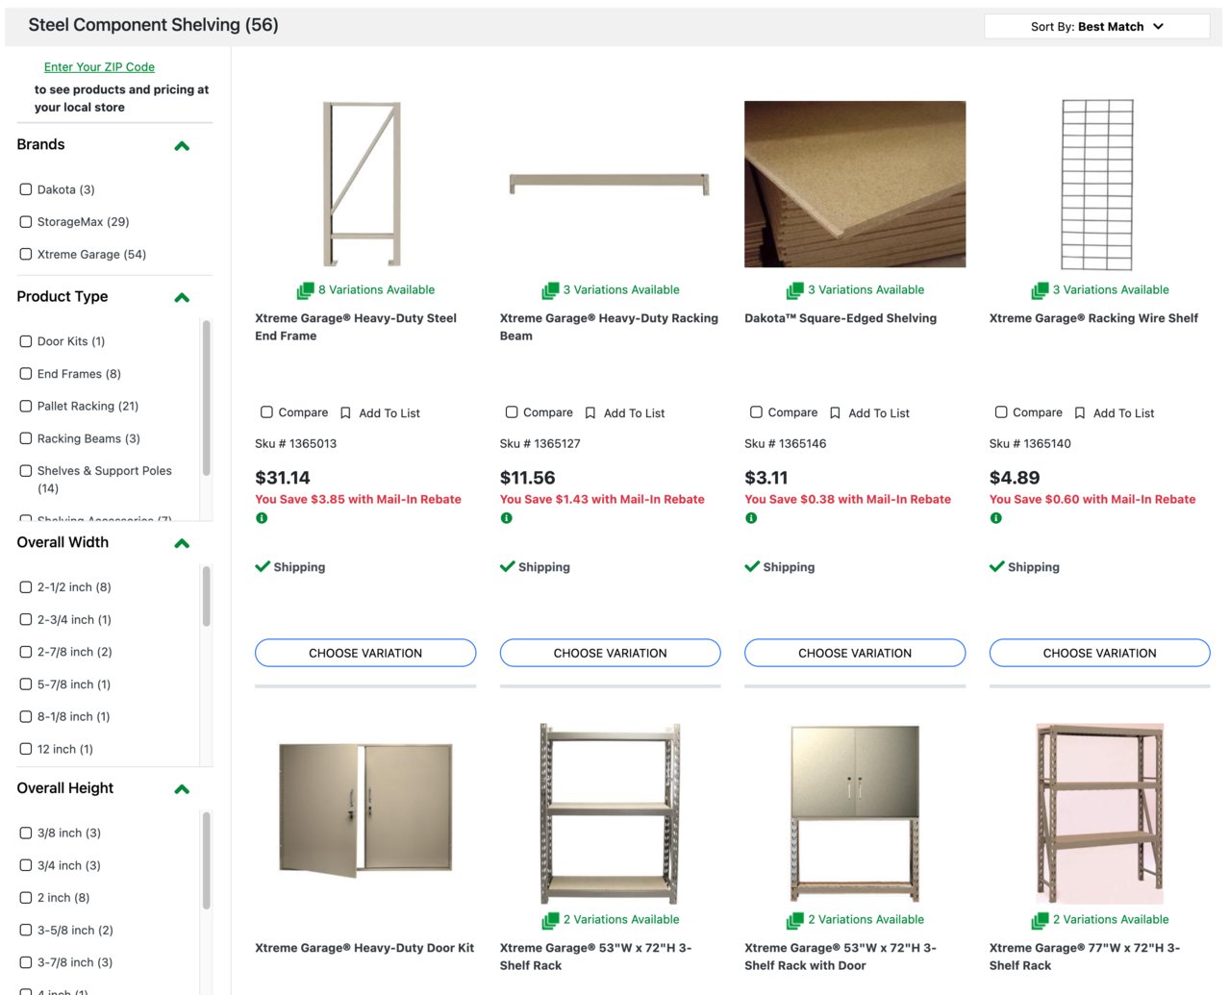This screenshot has width=1230, height=995.
Task: Open Steel End Frame product image
Action: tap(364, 184)
